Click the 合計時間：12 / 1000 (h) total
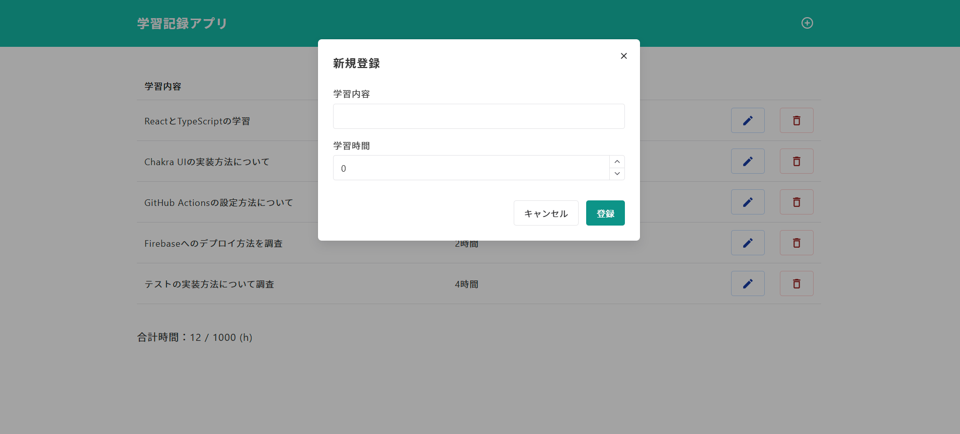960x434 pixels. click(195, 337)
